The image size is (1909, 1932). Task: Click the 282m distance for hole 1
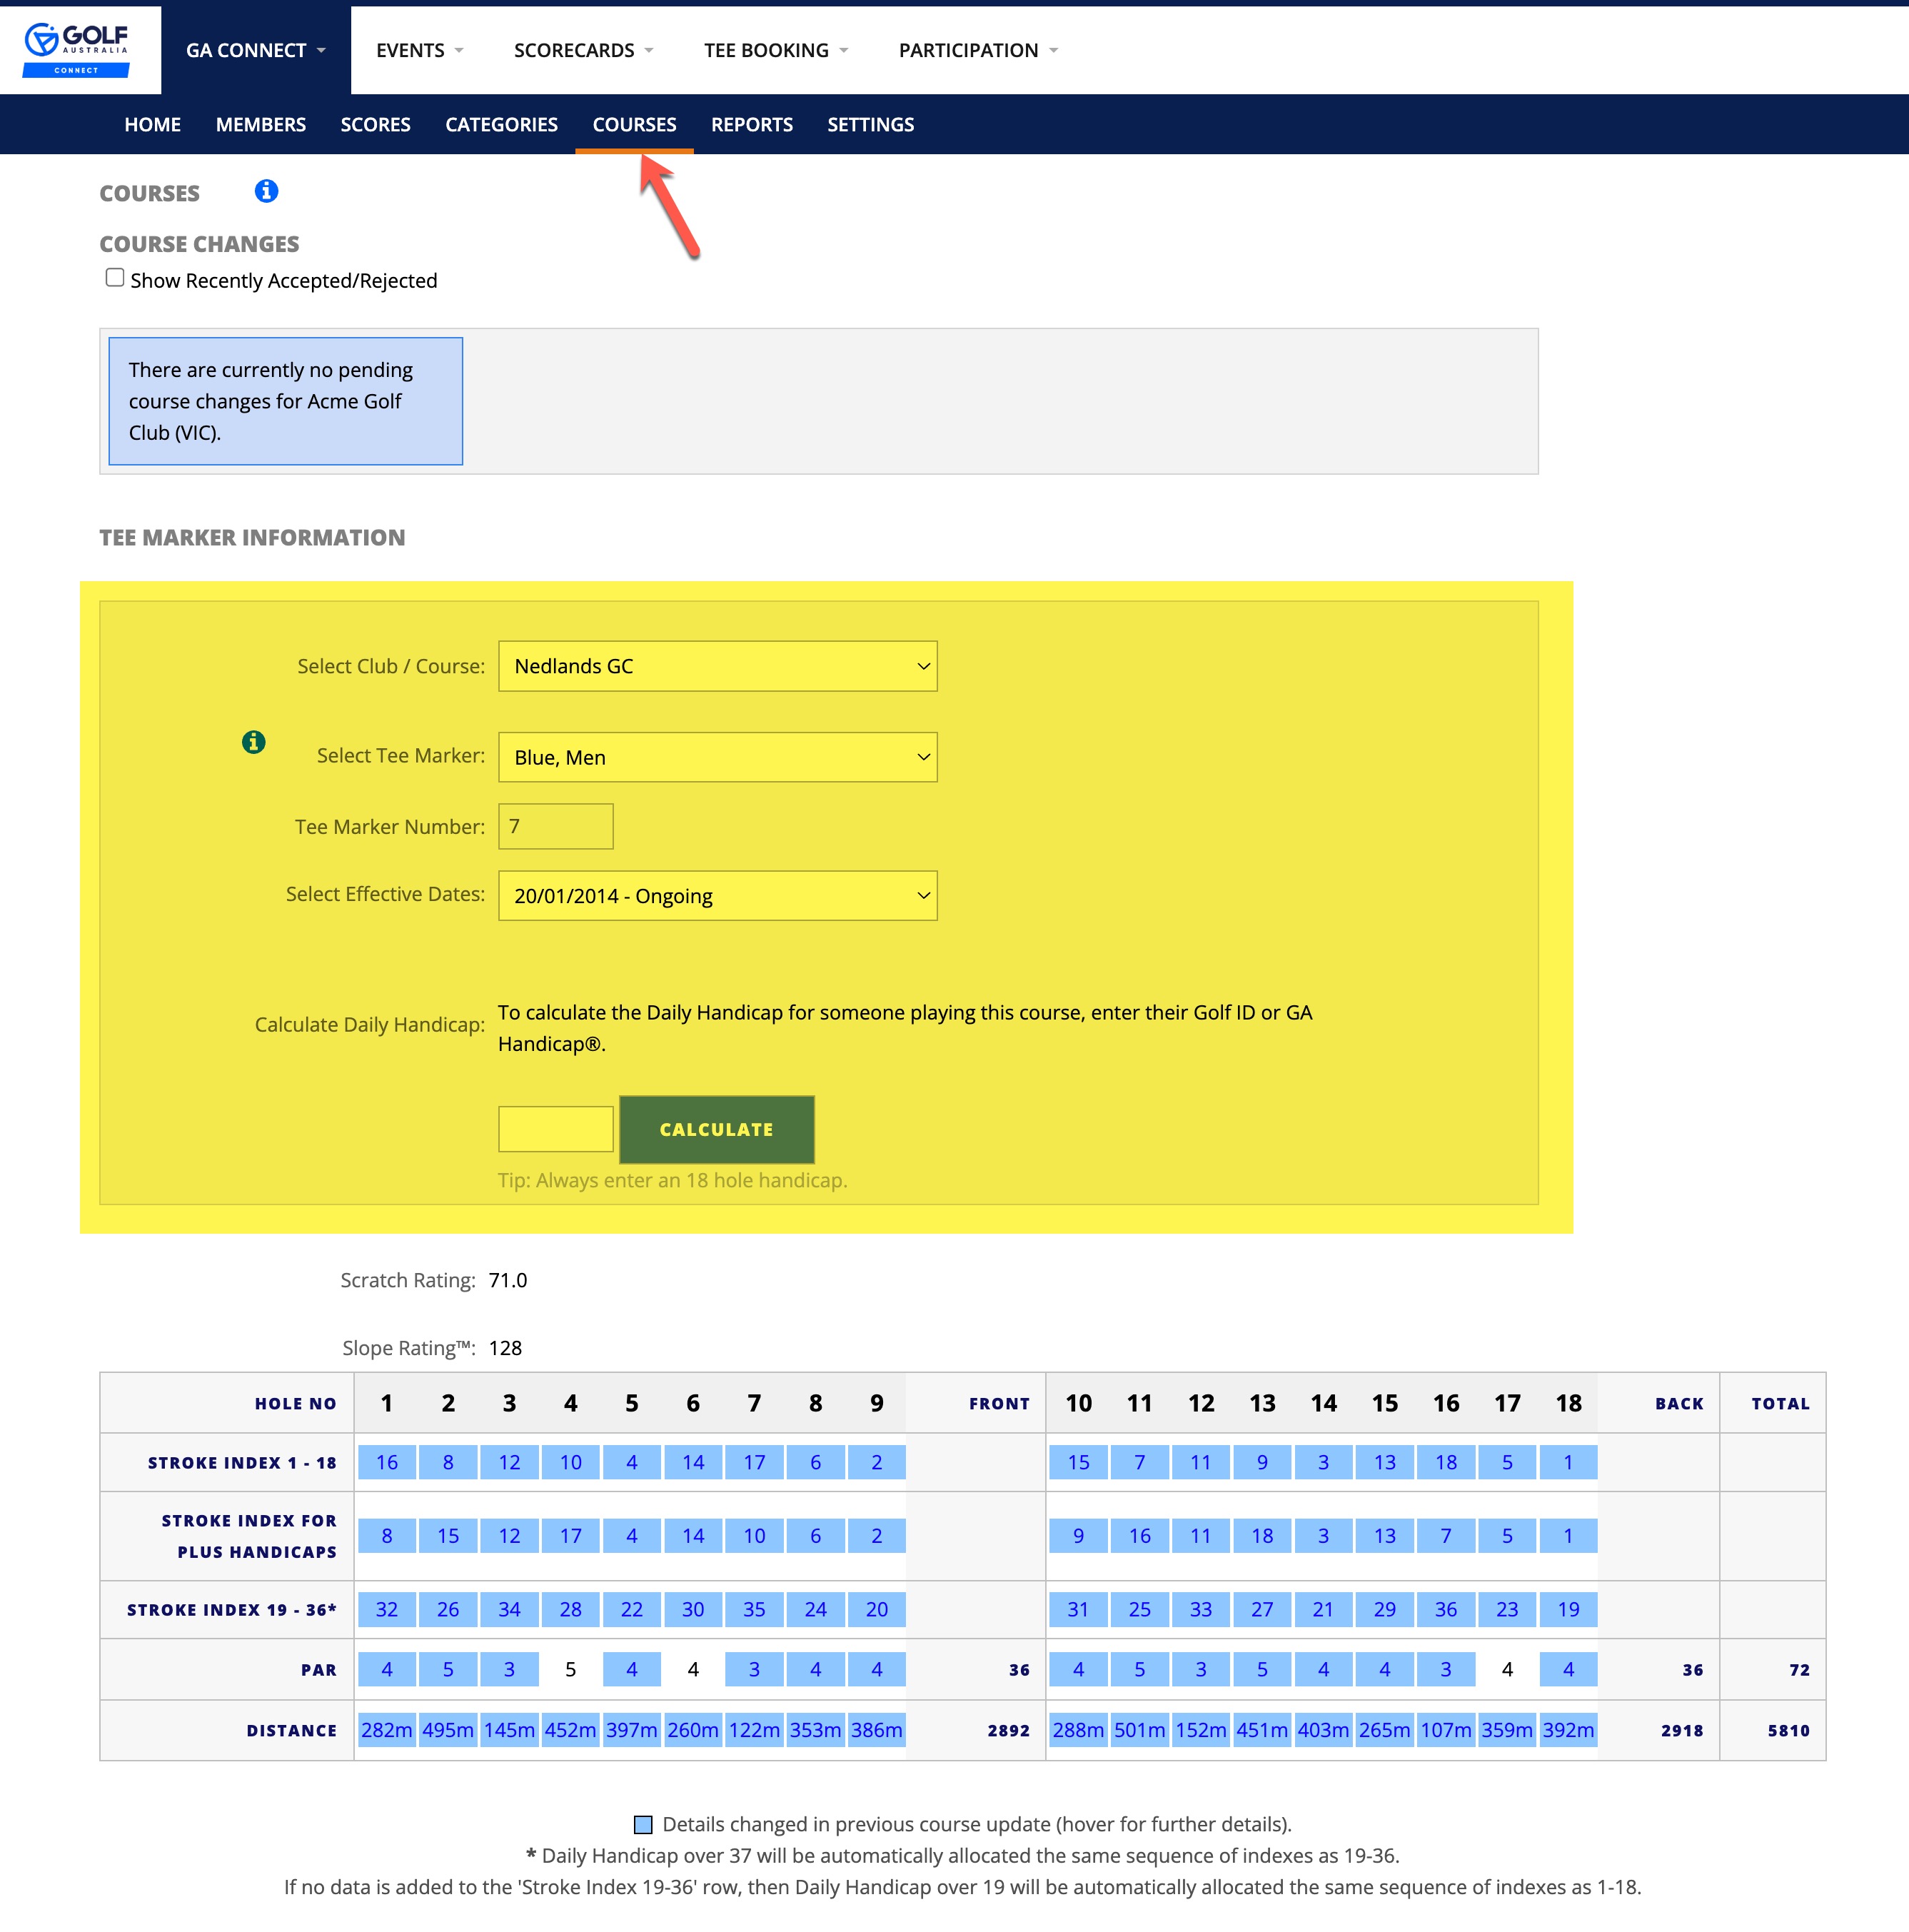(387, 1730)
